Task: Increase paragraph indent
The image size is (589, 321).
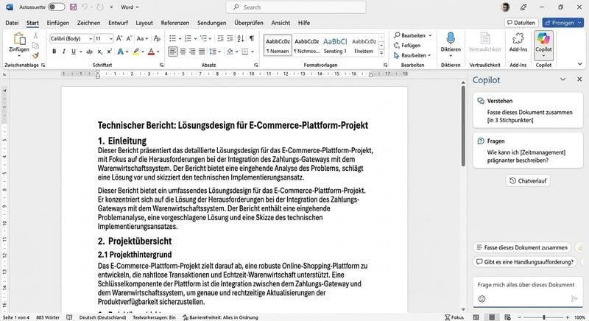Action: (230, 39)
